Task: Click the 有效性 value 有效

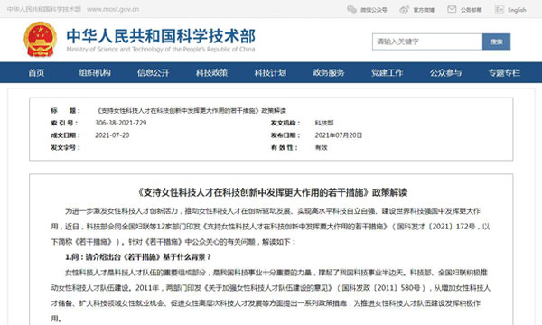Action: pos(321,148)
